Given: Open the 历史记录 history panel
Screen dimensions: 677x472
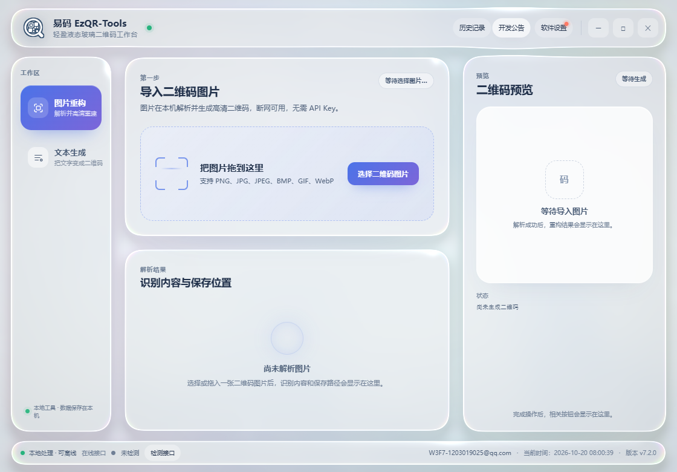Looking at the screenshot, I should 472,28.
